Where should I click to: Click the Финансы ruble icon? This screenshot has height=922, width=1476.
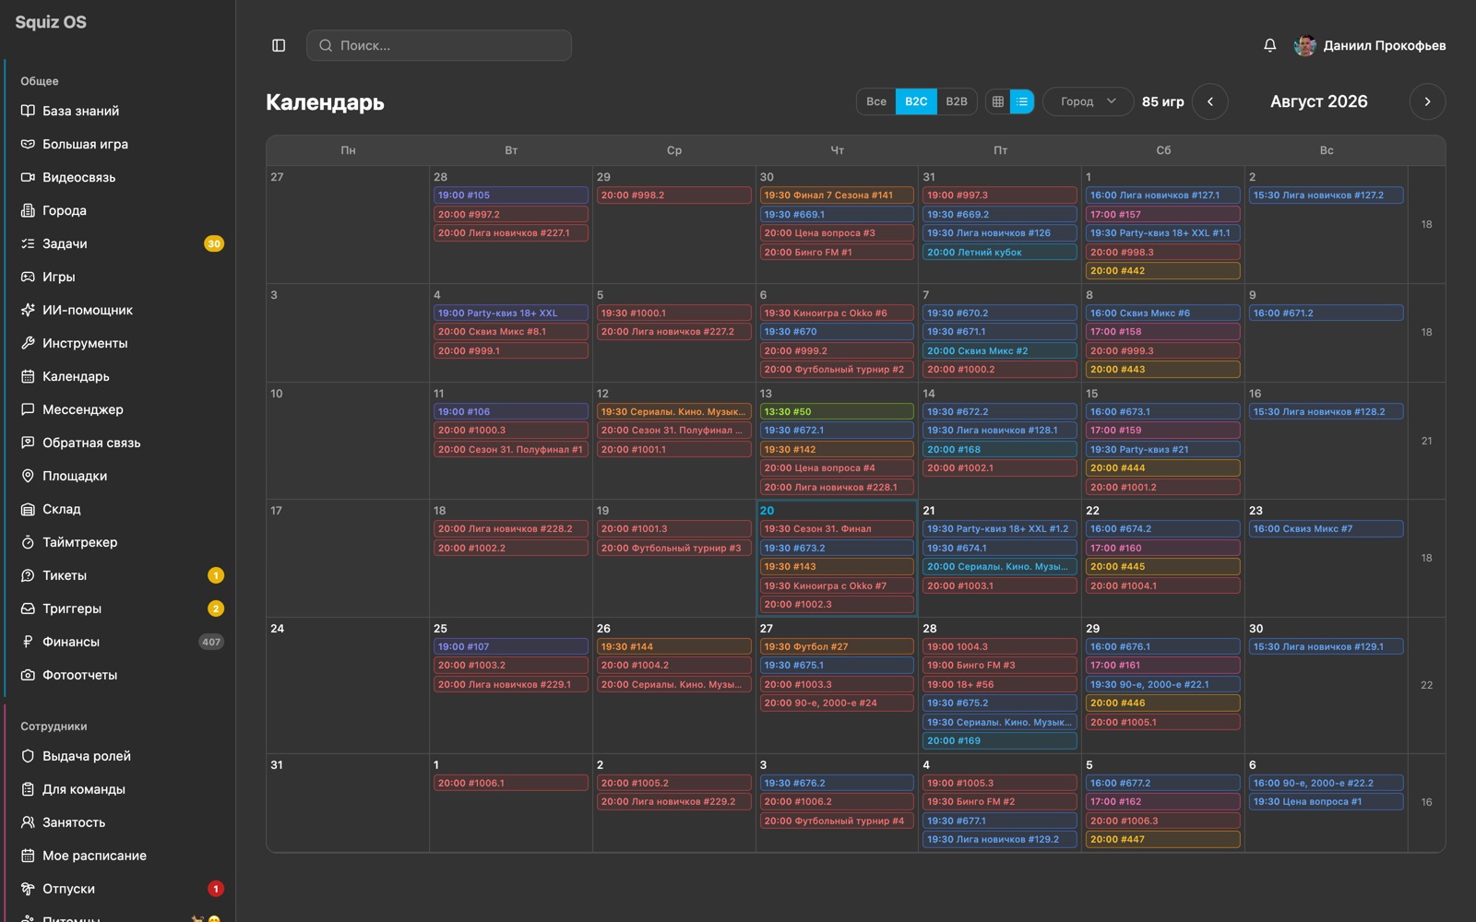click(x=28, y=642)
